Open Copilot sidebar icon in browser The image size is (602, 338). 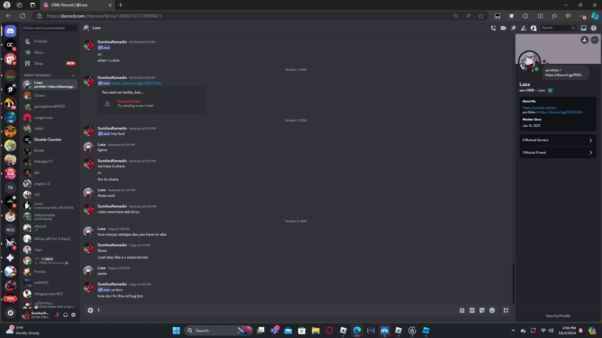[x=595, y=16]
